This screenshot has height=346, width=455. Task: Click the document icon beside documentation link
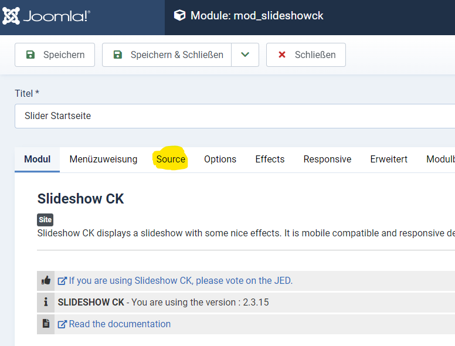46,324
